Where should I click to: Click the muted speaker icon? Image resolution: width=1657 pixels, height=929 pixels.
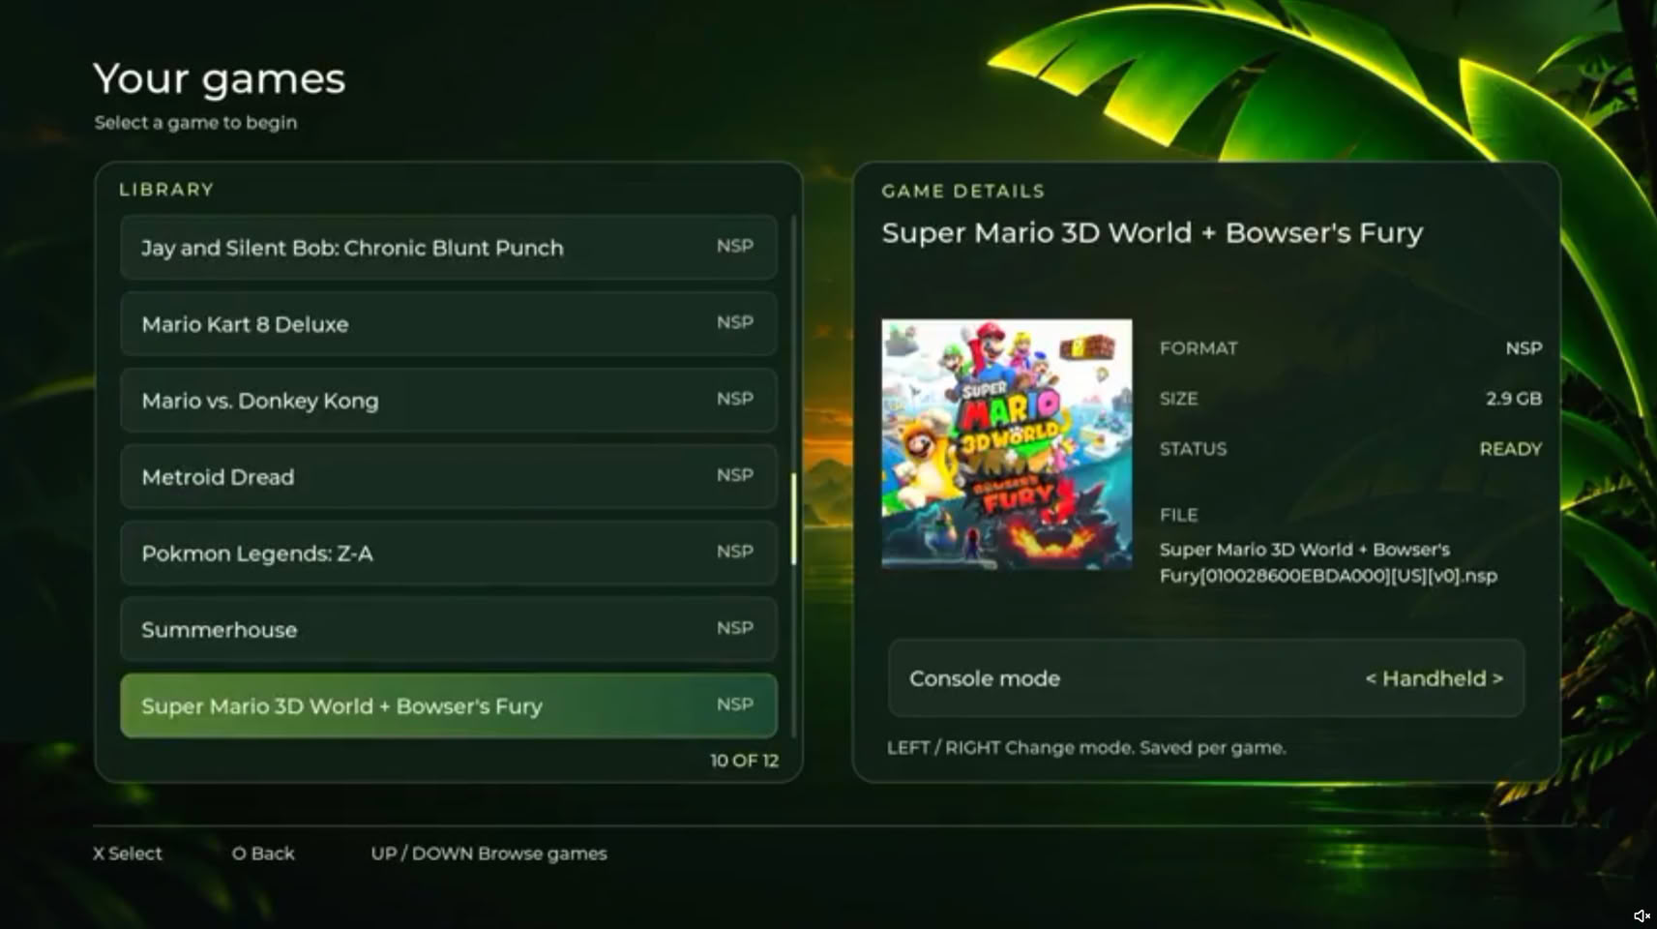(1642, 915)
